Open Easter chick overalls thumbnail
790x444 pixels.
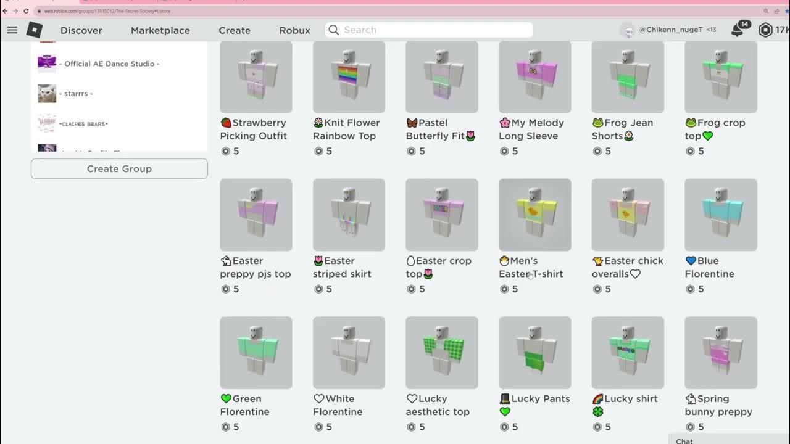[x=628, y=215]
